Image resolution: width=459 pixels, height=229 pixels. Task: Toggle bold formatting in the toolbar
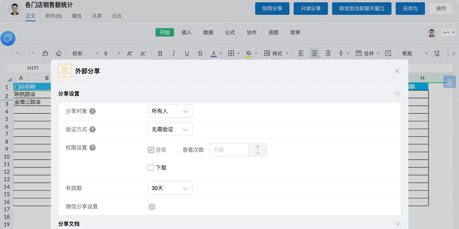tap(160, 53)
